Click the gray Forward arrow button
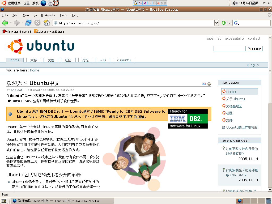272x204 pixels. (17, 23)
